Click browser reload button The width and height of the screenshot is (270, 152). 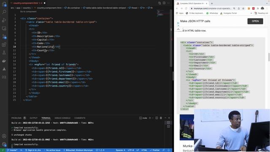coord(186,8)
